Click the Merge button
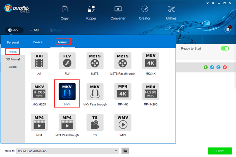Viewport: 236px width, 157px height. point(56,30)
